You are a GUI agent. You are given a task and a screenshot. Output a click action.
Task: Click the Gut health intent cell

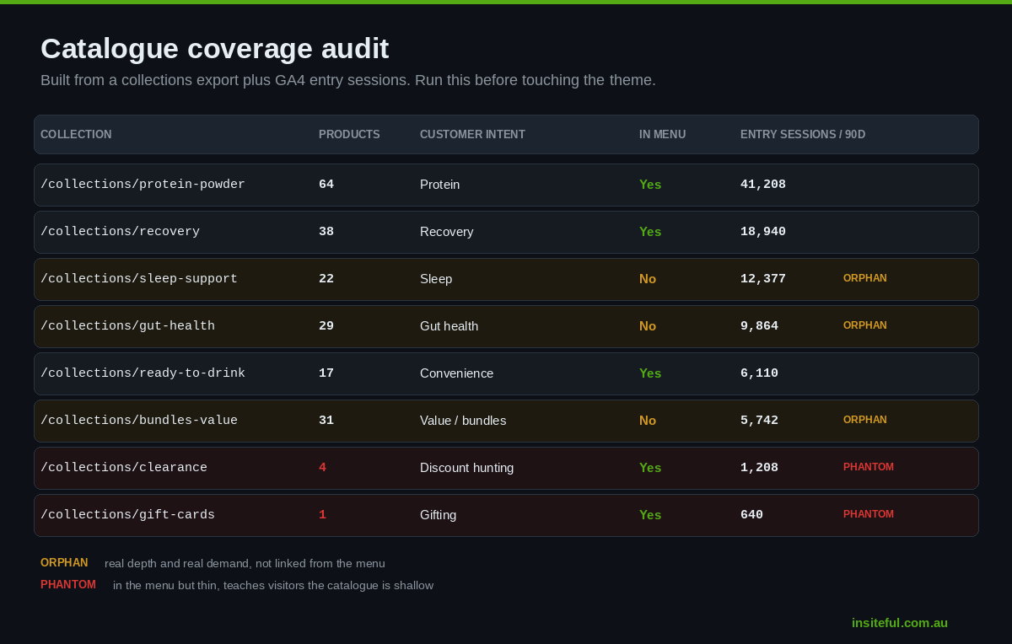[449, 326]
